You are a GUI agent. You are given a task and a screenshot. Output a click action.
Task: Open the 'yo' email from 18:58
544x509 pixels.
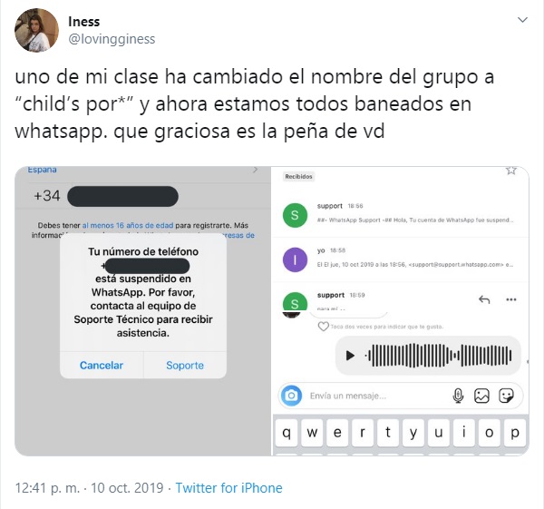pos(400,259)
